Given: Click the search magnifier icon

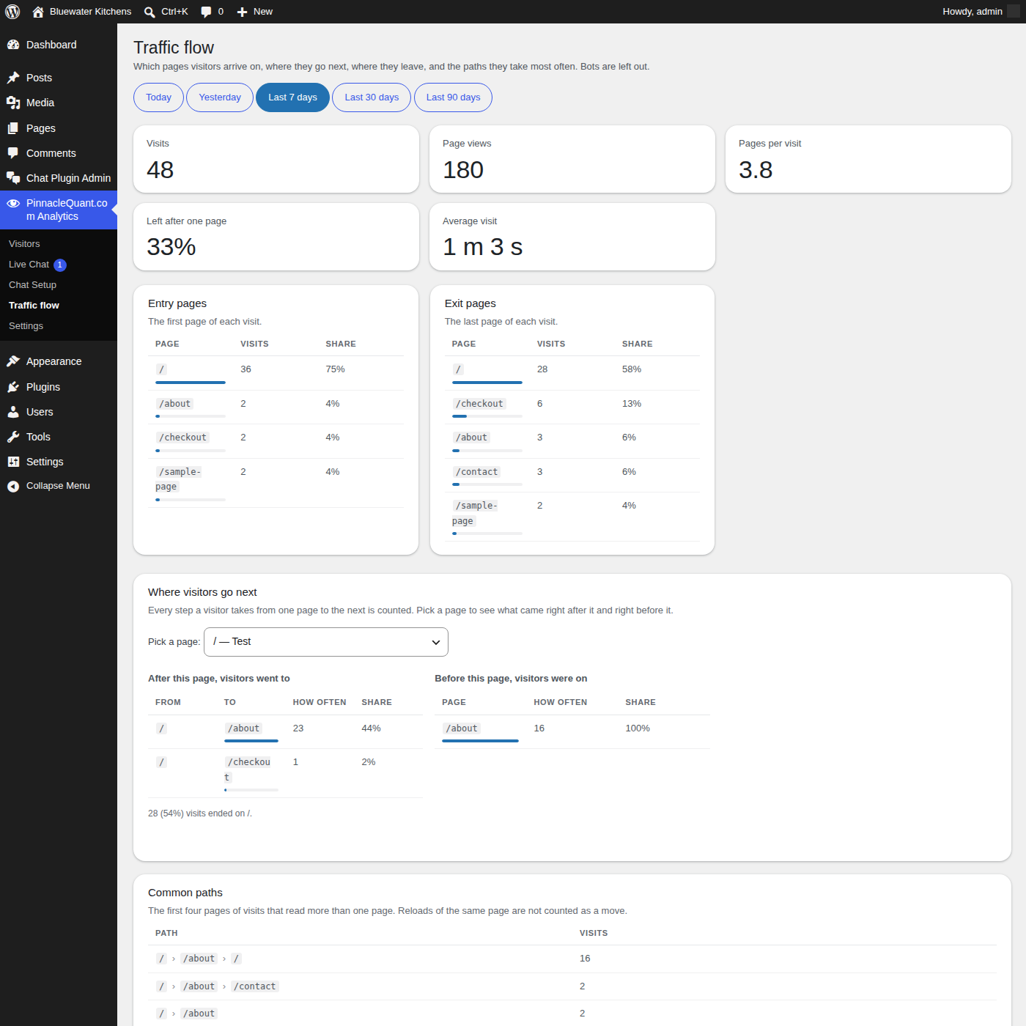Looking at the screenshot, I should [x=150, y=12].
